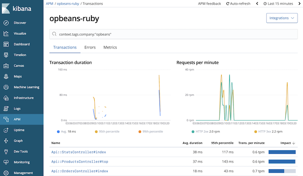The width and height of the screenshot is (303, 176).
Task: Click the 38 ms avg duration cell
Action: click(197, 152)
